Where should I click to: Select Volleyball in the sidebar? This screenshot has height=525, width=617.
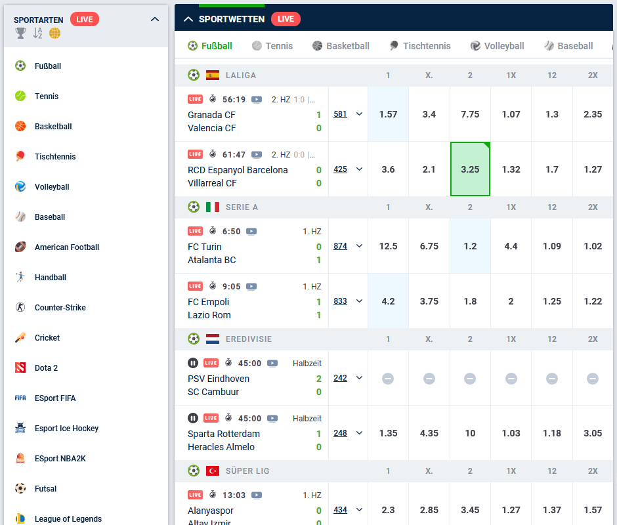[52, 187]
